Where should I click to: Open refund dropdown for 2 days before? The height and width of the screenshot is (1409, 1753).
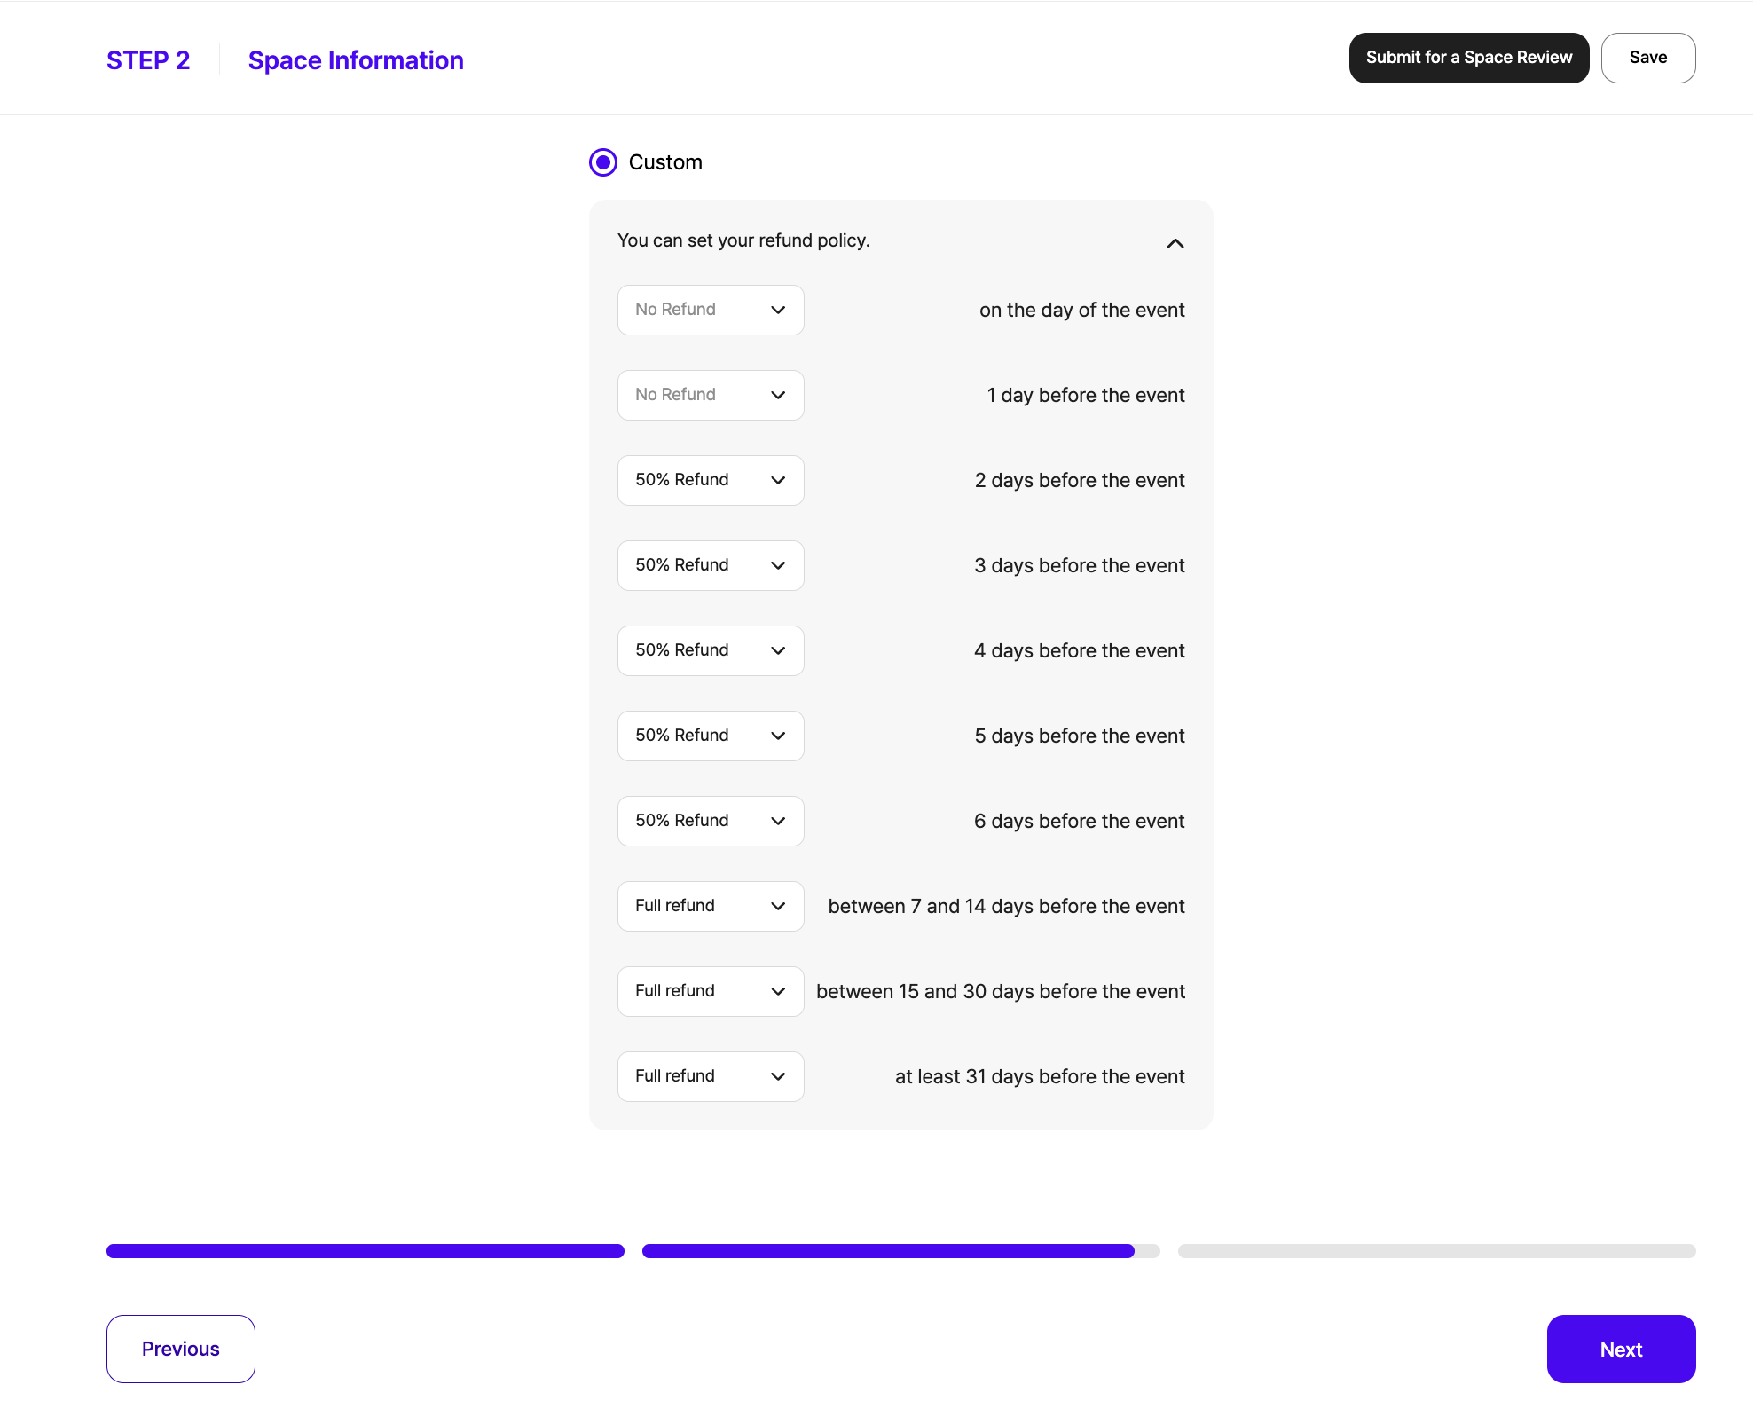point(711,480)
